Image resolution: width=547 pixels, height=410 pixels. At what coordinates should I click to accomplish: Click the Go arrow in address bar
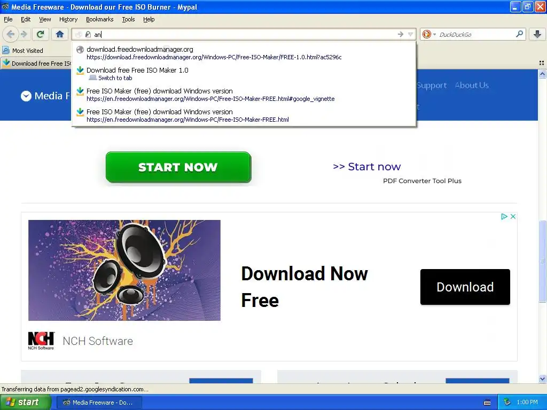[400, 34]
